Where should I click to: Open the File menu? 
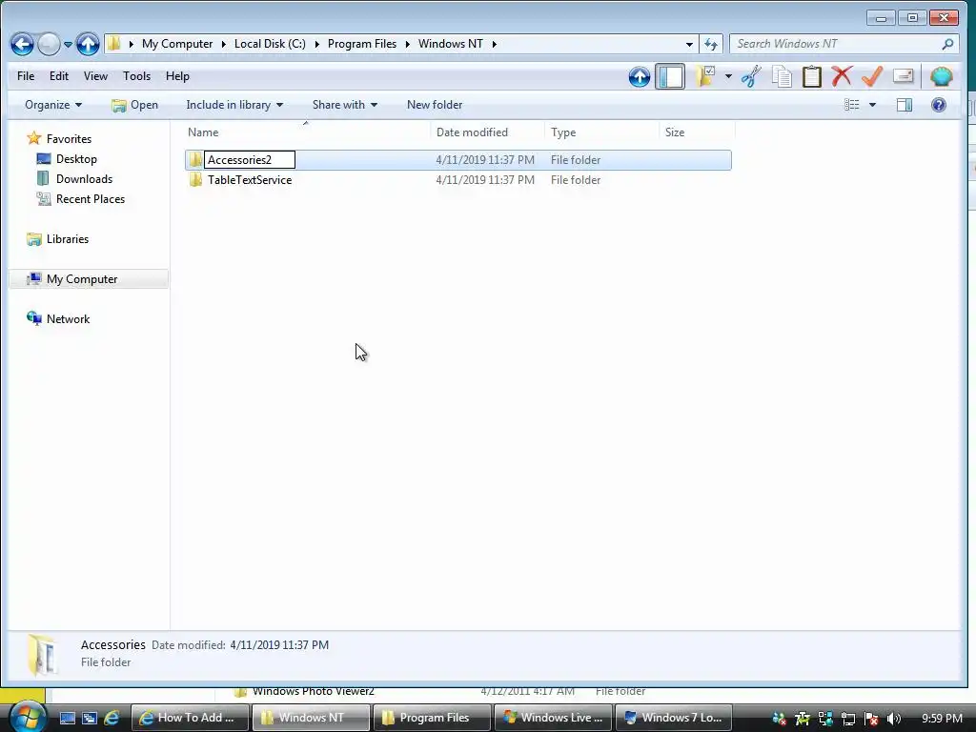26,76
